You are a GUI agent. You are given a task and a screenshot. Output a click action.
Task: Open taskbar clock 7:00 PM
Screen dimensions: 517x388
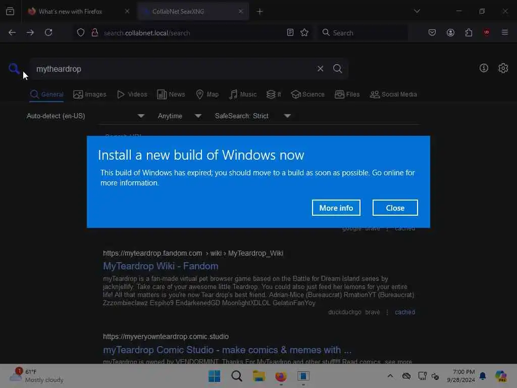[x=461, y=376]
